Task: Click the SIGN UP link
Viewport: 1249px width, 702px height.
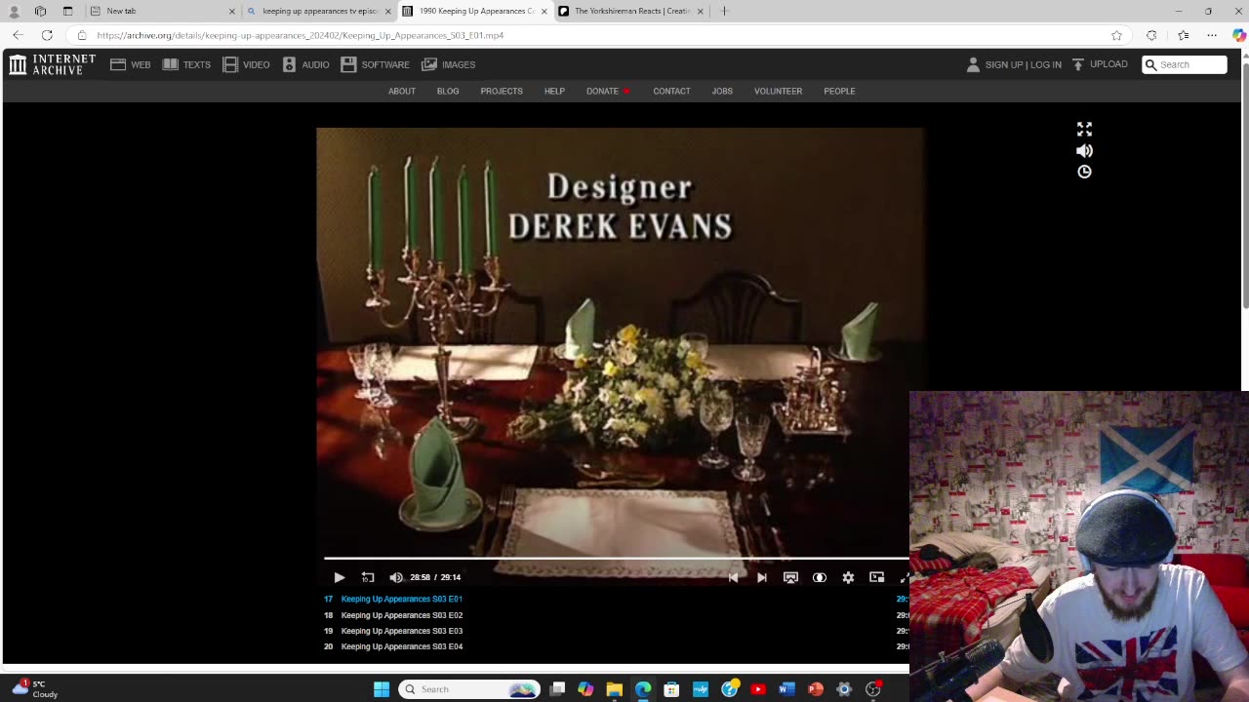Action: pos(1004,64)
